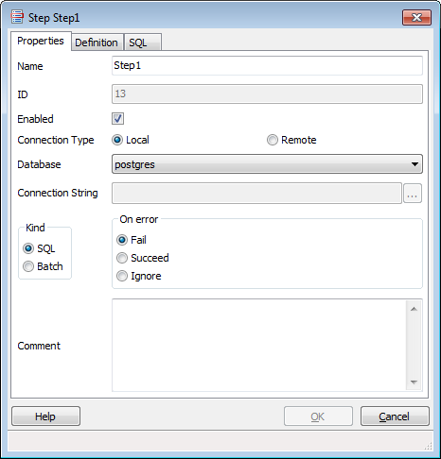
Task: Click the Step dialog title bar icon
Action: (x=17, y=17)
